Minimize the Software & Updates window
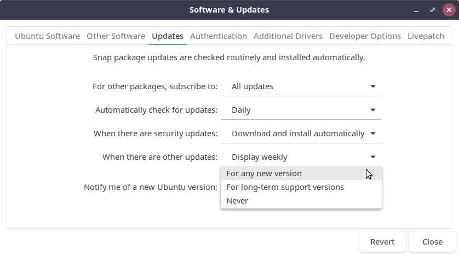The image size is (459, 255). click(417, 10)
